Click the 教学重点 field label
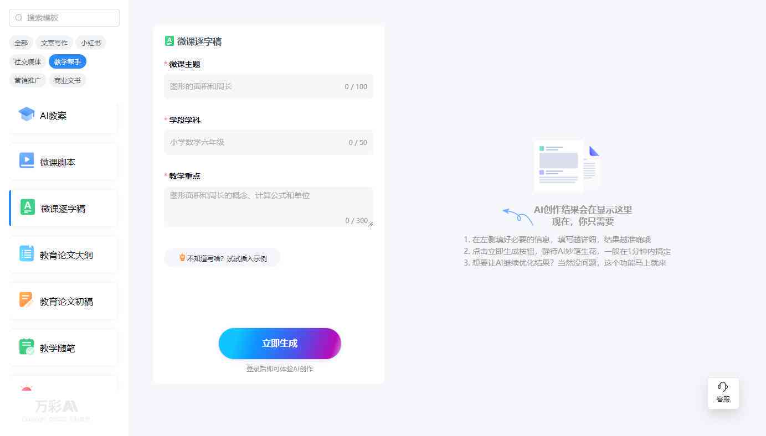 (184, 176)
